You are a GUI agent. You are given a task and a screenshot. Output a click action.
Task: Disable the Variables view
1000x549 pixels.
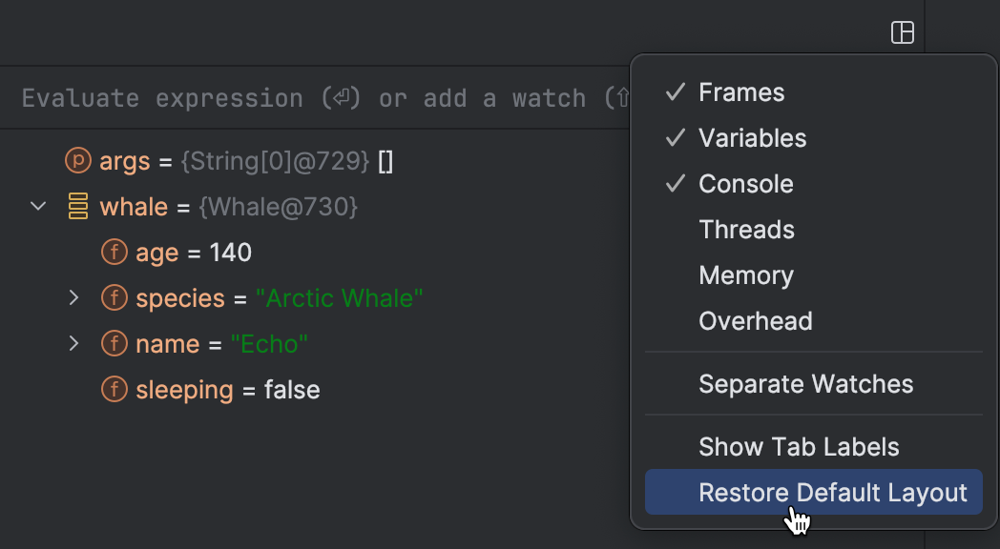(x=753, y=137)
